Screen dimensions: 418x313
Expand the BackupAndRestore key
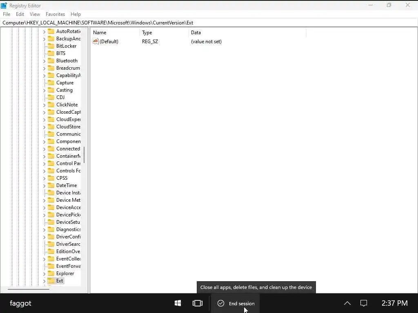coord(44,39)
